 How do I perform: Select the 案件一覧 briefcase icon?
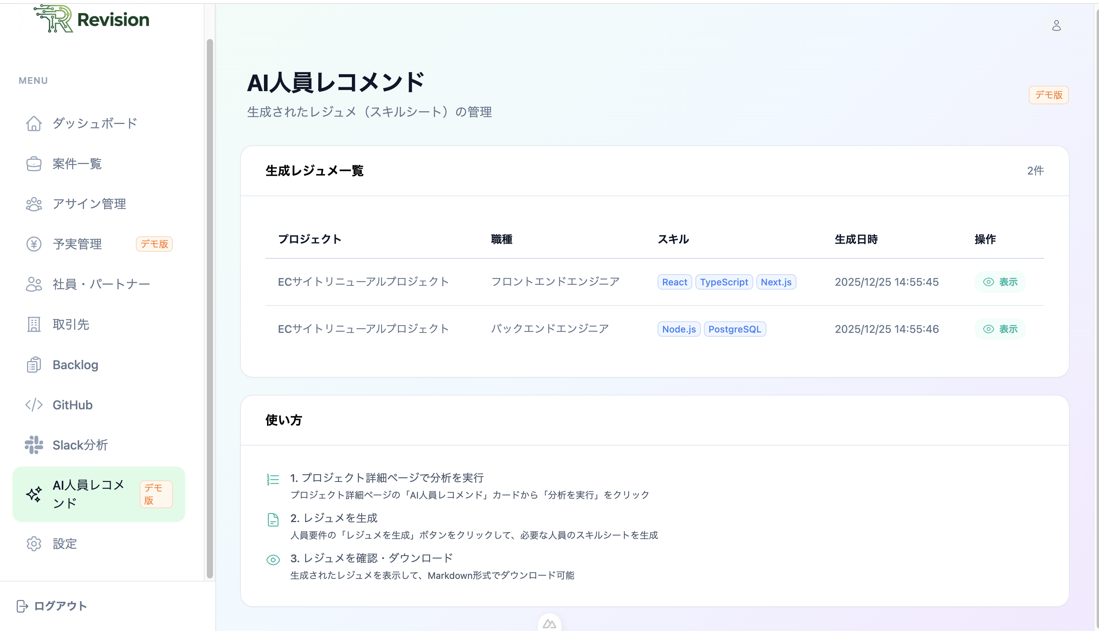[x=34, y=163]
